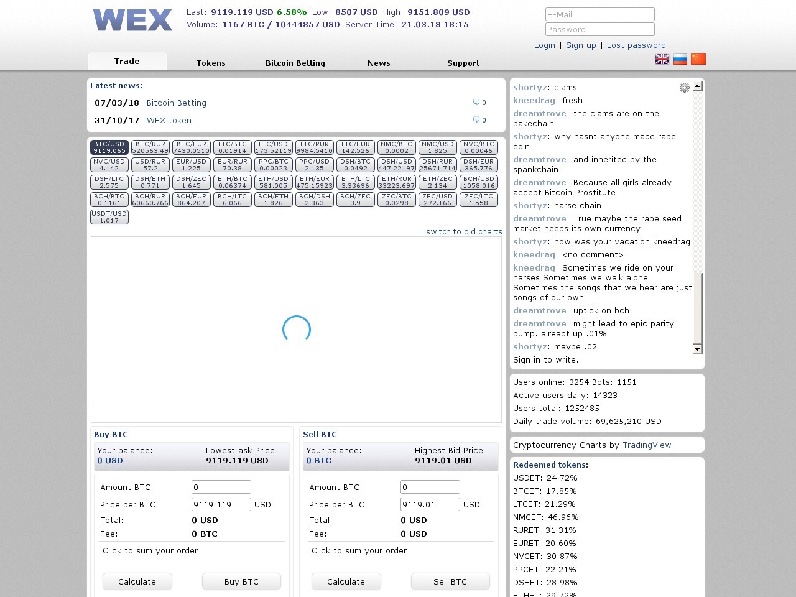Open the News menu item

tap(379, 63)
